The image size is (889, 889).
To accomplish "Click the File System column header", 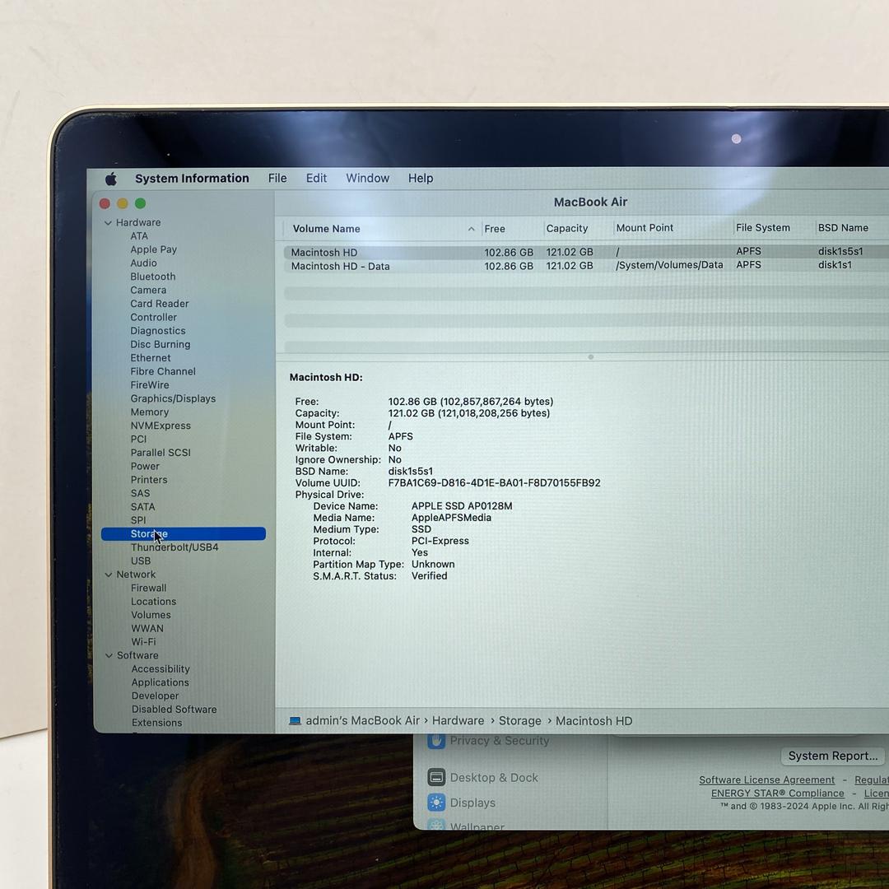I will pyautogui.click(x=762, y=227).
